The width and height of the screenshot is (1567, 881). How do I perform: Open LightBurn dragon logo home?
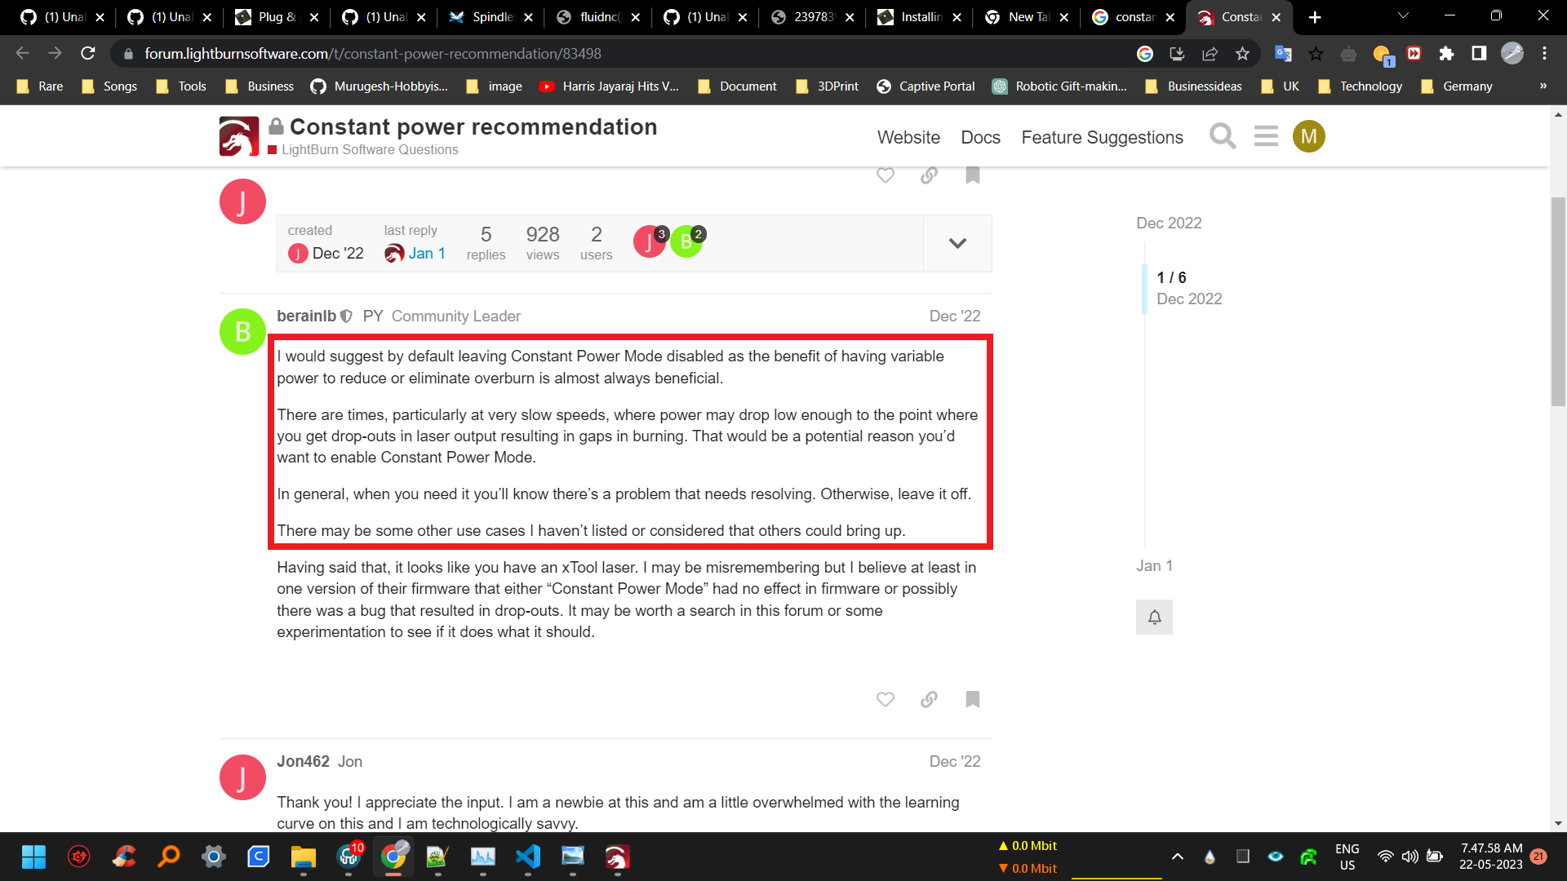coord(238,136)
